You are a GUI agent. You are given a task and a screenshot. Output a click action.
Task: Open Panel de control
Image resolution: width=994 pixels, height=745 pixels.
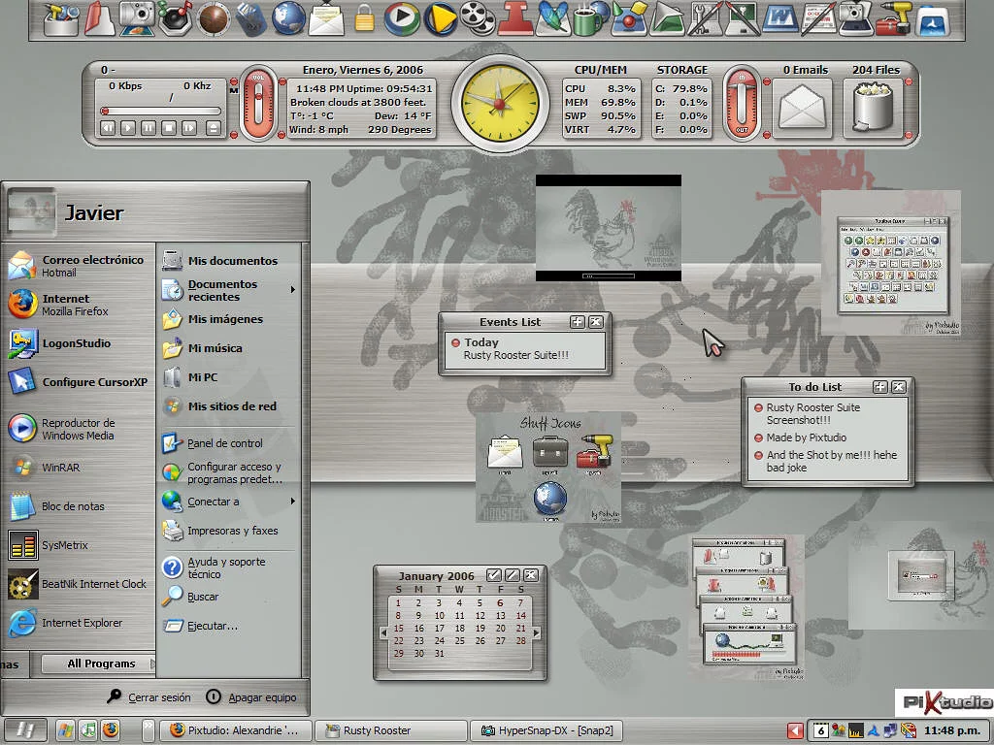pos(224,443)
